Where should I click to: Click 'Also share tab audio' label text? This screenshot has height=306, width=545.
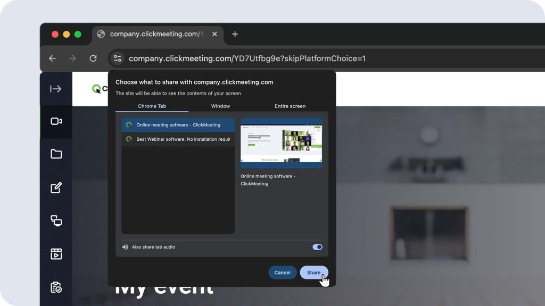pos(153,247)
